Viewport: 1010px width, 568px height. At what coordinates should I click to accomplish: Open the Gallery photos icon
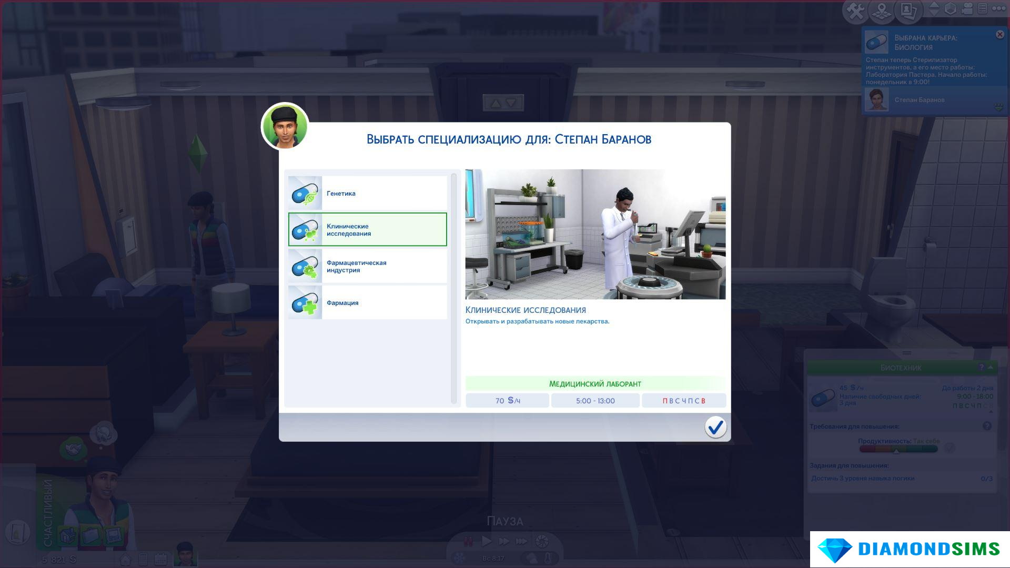pos(908,11)
